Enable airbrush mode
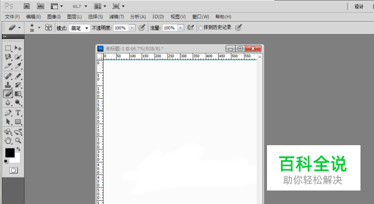The height and width of the screenshot is (204, 374). coord(190,28)
